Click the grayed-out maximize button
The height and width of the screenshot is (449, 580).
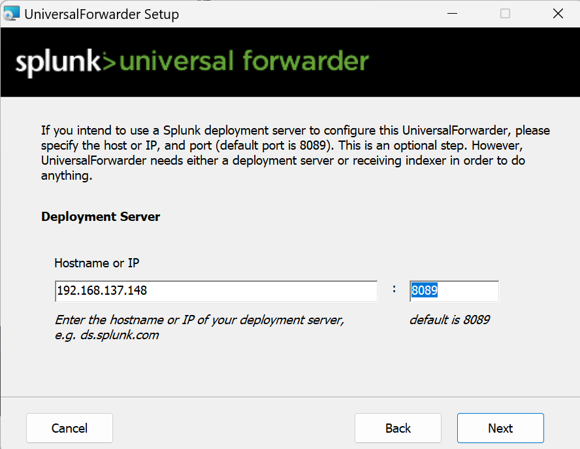(x=505, y=14)
